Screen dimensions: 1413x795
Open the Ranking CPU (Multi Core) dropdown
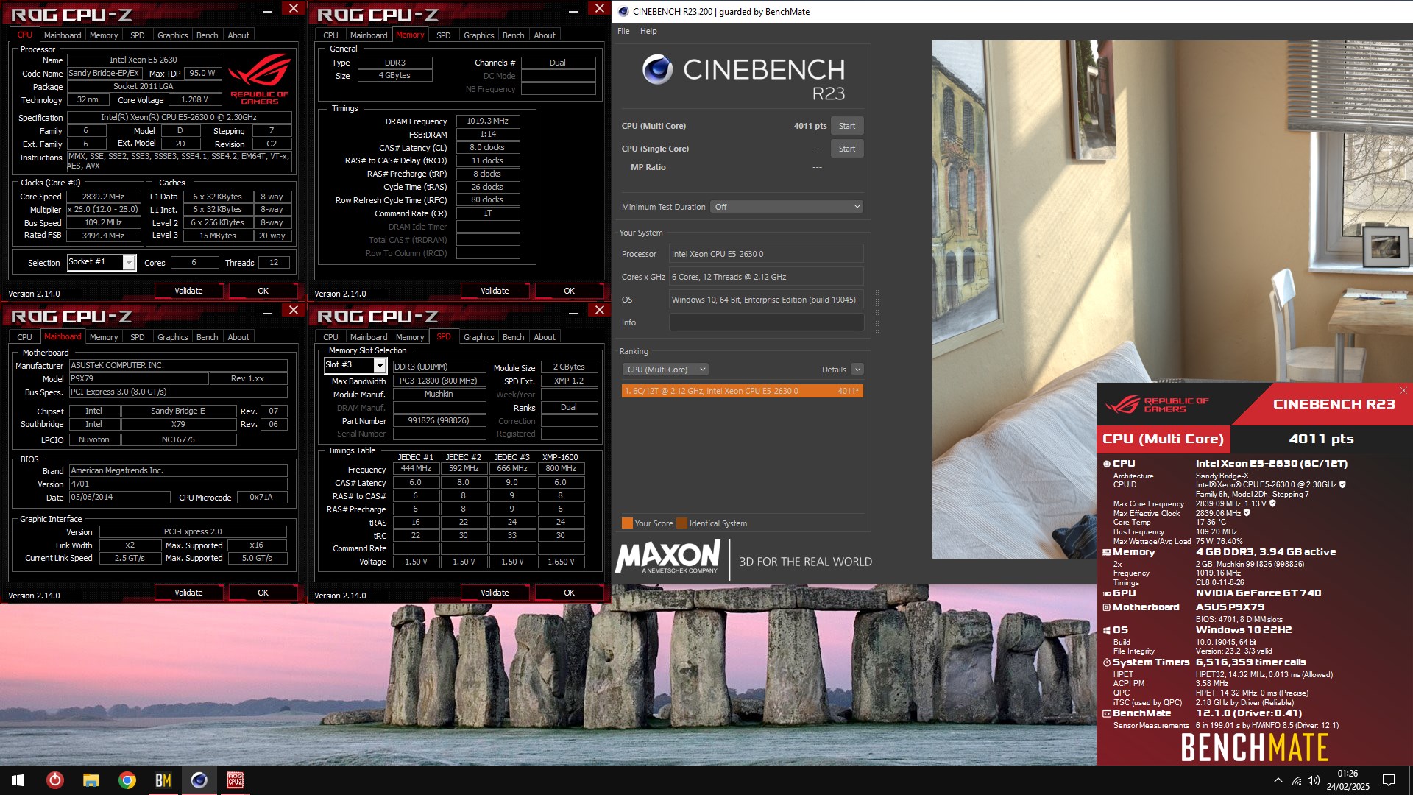point(665,370)
